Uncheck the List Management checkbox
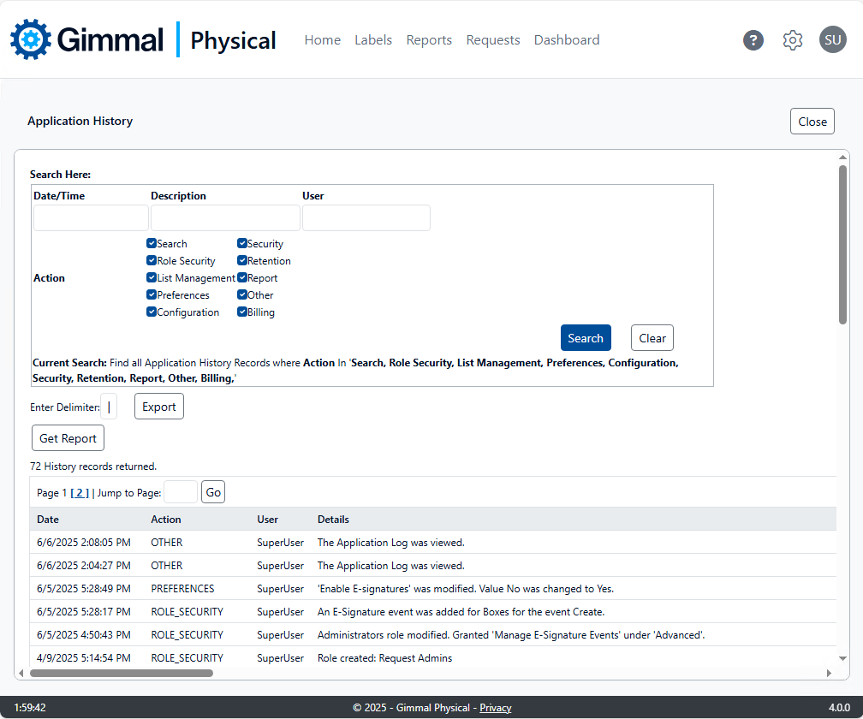Image resolution: width=863 pixels, height=719 pixels. [152, 277]
